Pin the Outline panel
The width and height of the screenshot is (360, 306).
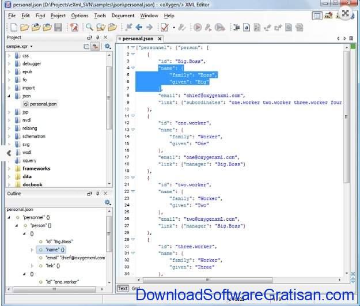pos(97,194)
